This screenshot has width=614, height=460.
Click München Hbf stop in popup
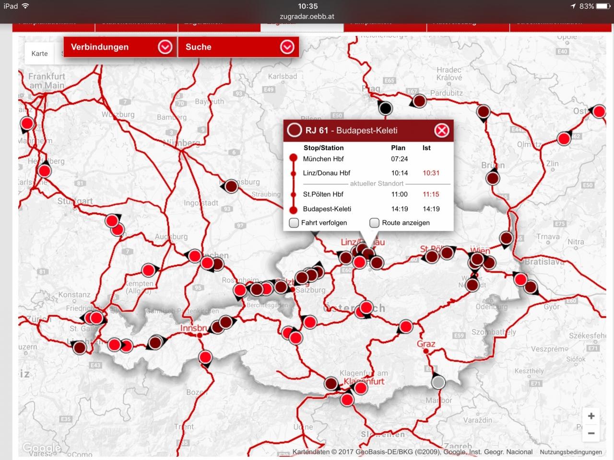point(323,159)
